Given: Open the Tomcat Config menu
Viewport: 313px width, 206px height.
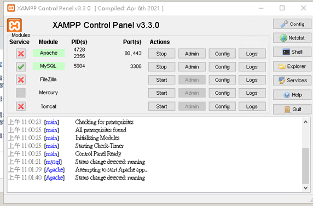Looking at the screenshot, I should click(222, 106).
